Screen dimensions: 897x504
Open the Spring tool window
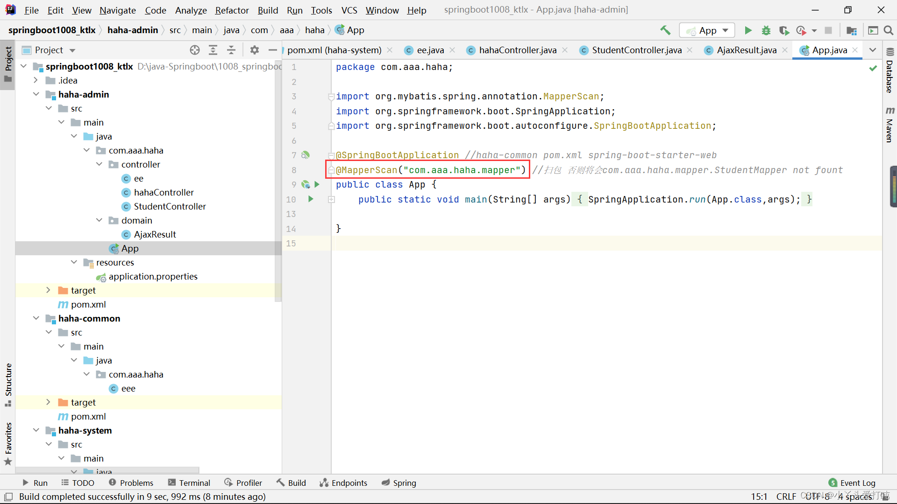click(x=399, y=483)
